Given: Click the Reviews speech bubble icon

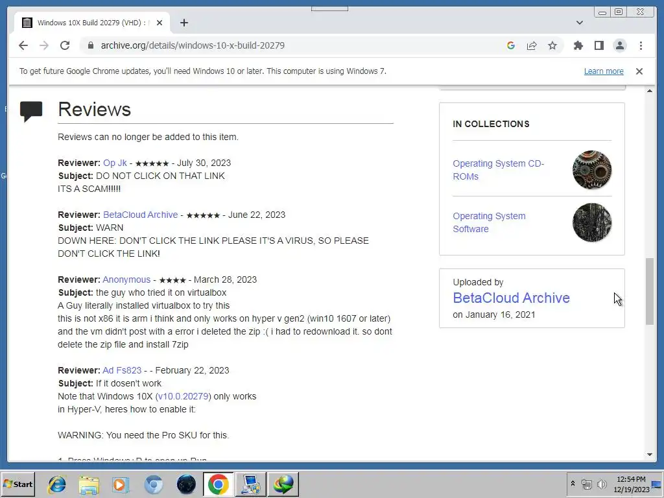Looking at the screenshot, I should (31, 111).
